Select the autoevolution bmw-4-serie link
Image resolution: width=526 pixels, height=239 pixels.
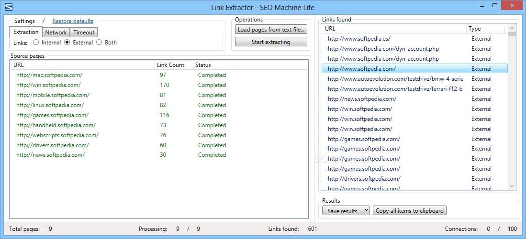coord(414,79)
